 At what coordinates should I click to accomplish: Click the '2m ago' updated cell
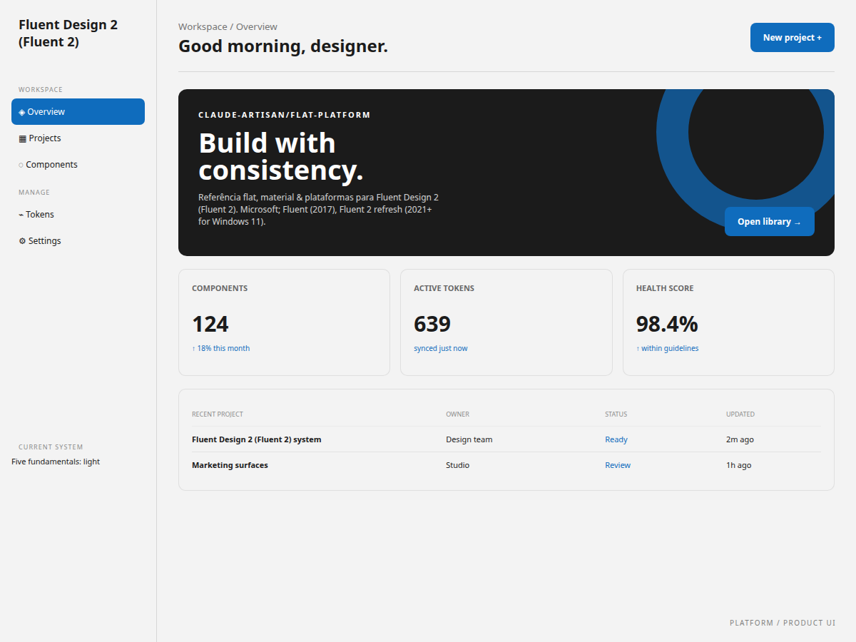tap(740, 439)
